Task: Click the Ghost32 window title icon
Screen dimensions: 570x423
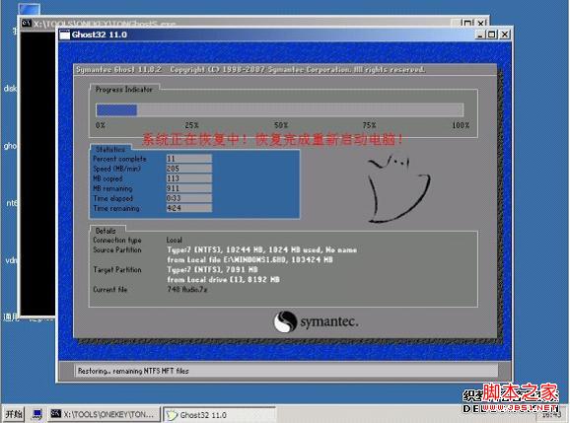Action: click(64, 35)
